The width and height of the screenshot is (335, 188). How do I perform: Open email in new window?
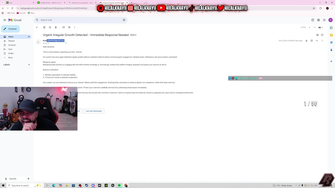click(x=322, y=35)
